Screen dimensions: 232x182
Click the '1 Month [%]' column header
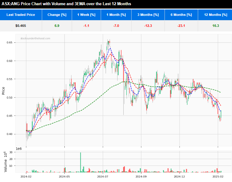point(116,15)
